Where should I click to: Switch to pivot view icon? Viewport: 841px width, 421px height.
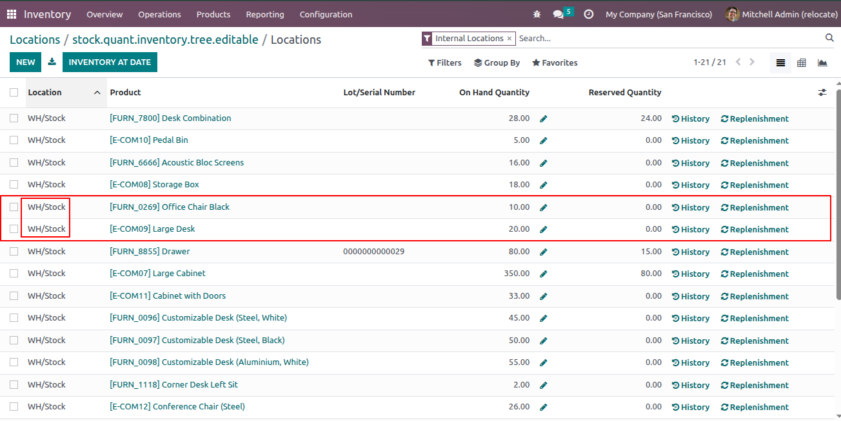click(802, 62)
